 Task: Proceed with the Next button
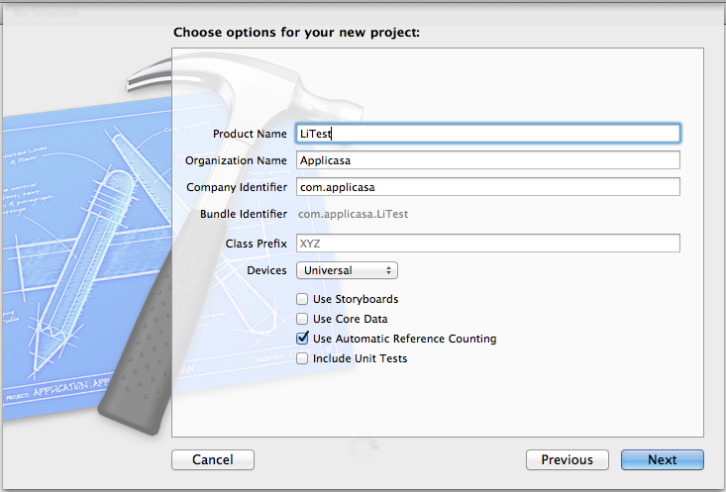[662, 459]
